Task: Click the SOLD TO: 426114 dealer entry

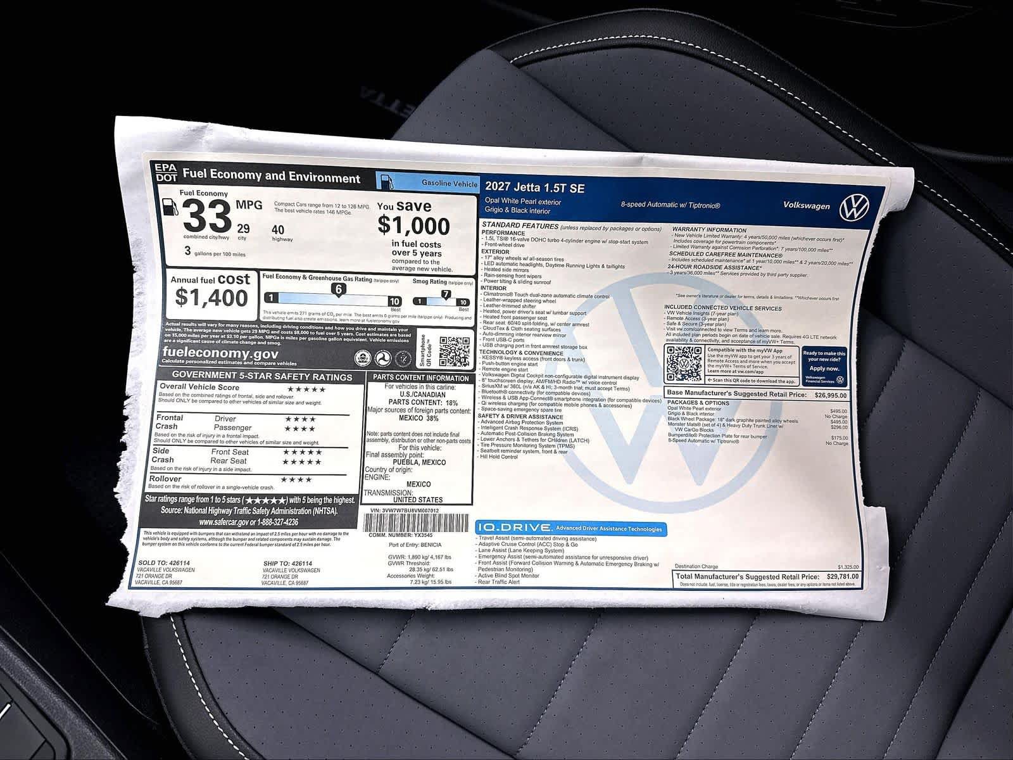Action: [166, 573]
